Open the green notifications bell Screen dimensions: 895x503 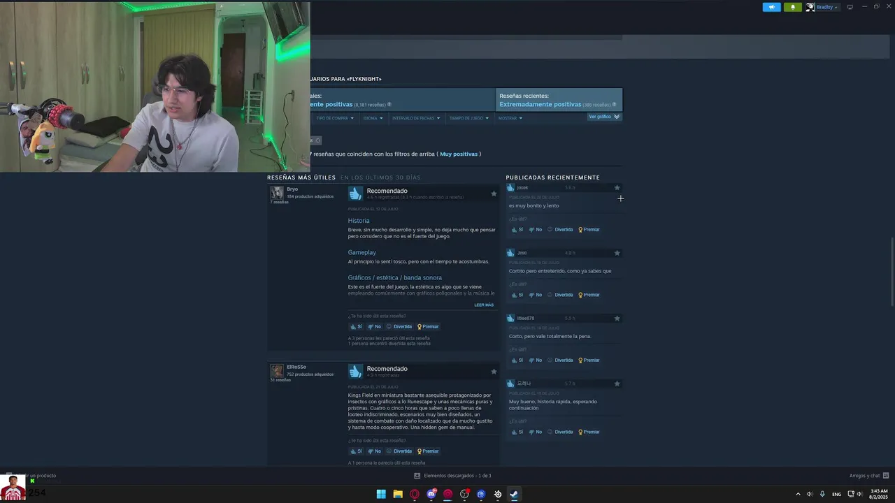click(792, 7)
